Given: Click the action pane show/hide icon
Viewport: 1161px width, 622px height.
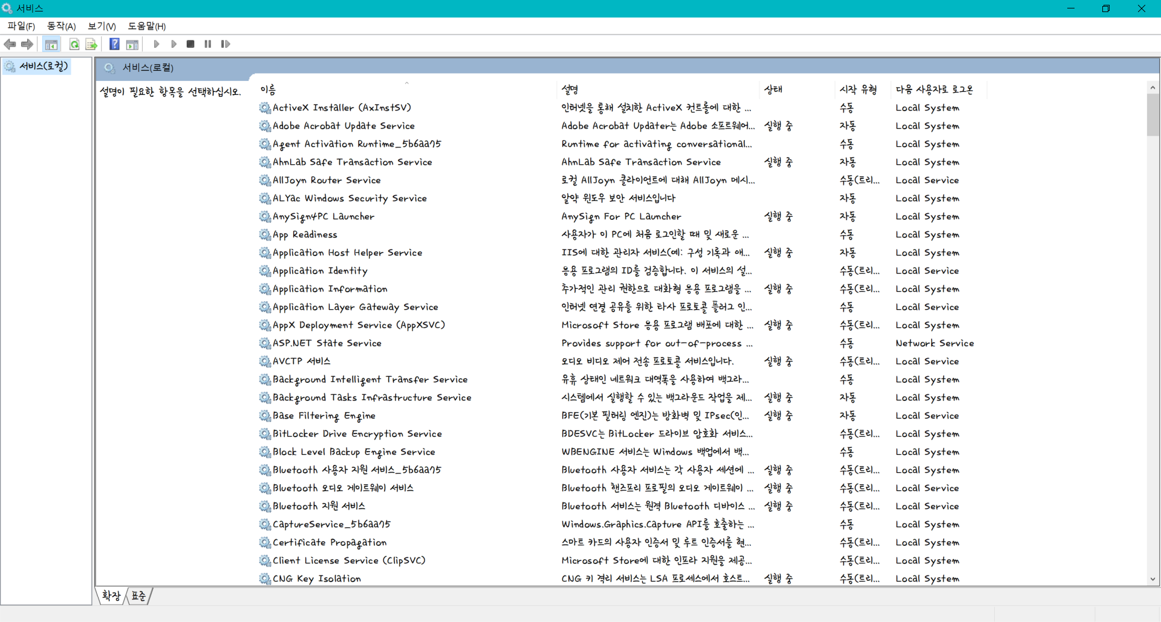Looking at the screenshot, I should tap(132, 44).
